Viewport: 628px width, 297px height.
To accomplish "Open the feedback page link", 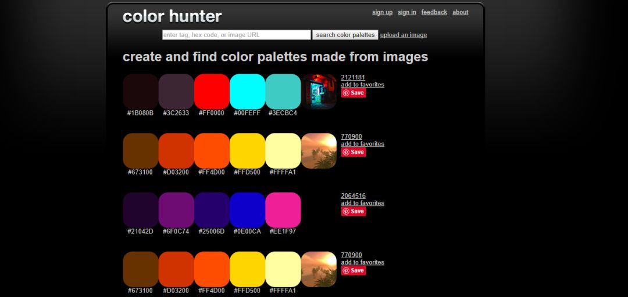I will [x=434, y=12].
